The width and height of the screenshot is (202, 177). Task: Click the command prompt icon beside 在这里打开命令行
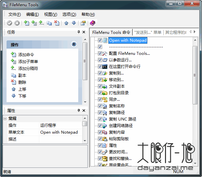click(105, 67)
